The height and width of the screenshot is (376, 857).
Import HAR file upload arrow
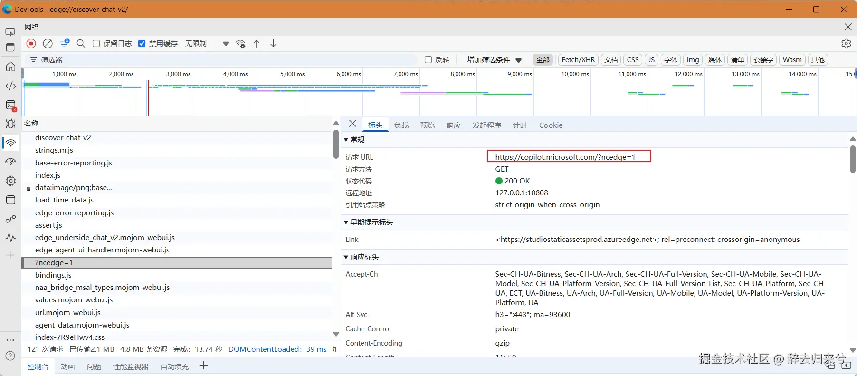pyautogui.click(x=257, y=44)
